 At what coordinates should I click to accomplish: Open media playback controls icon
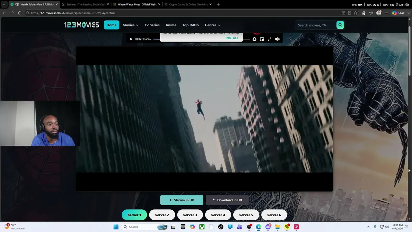(363, 13)
